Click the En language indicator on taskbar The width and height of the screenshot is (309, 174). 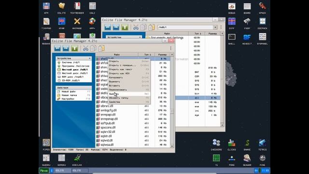coord(256,171)
